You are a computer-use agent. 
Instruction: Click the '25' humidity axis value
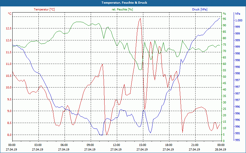(224, 109)
